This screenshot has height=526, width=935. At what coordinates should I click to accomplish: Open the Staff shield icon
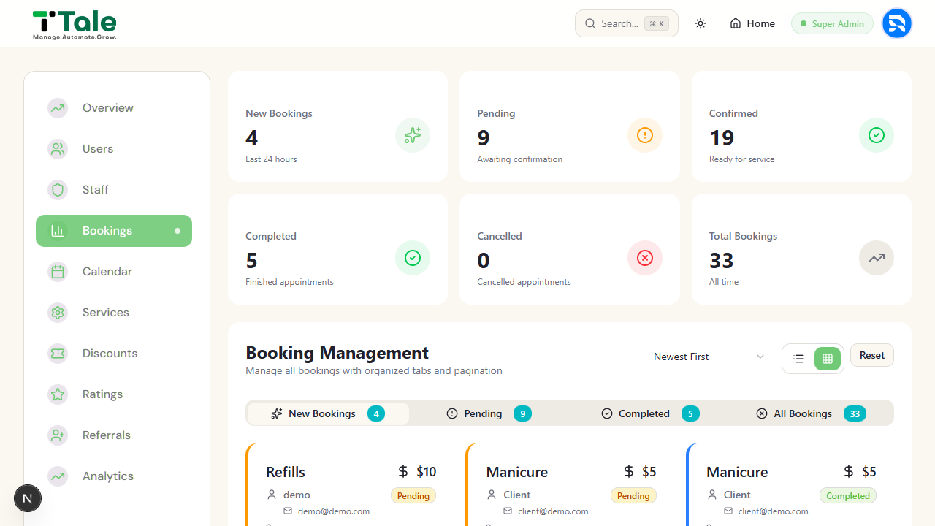[58, 190]
